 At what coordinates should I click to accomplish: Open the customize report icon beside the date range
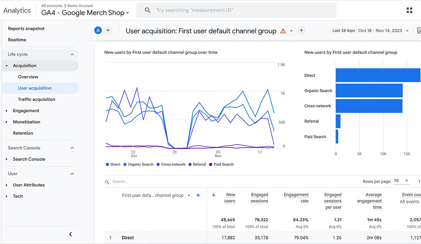pyautogui.click(x=419, y=31)
